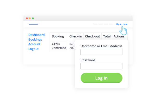Click the red window close dot

[x=27, y=18]
